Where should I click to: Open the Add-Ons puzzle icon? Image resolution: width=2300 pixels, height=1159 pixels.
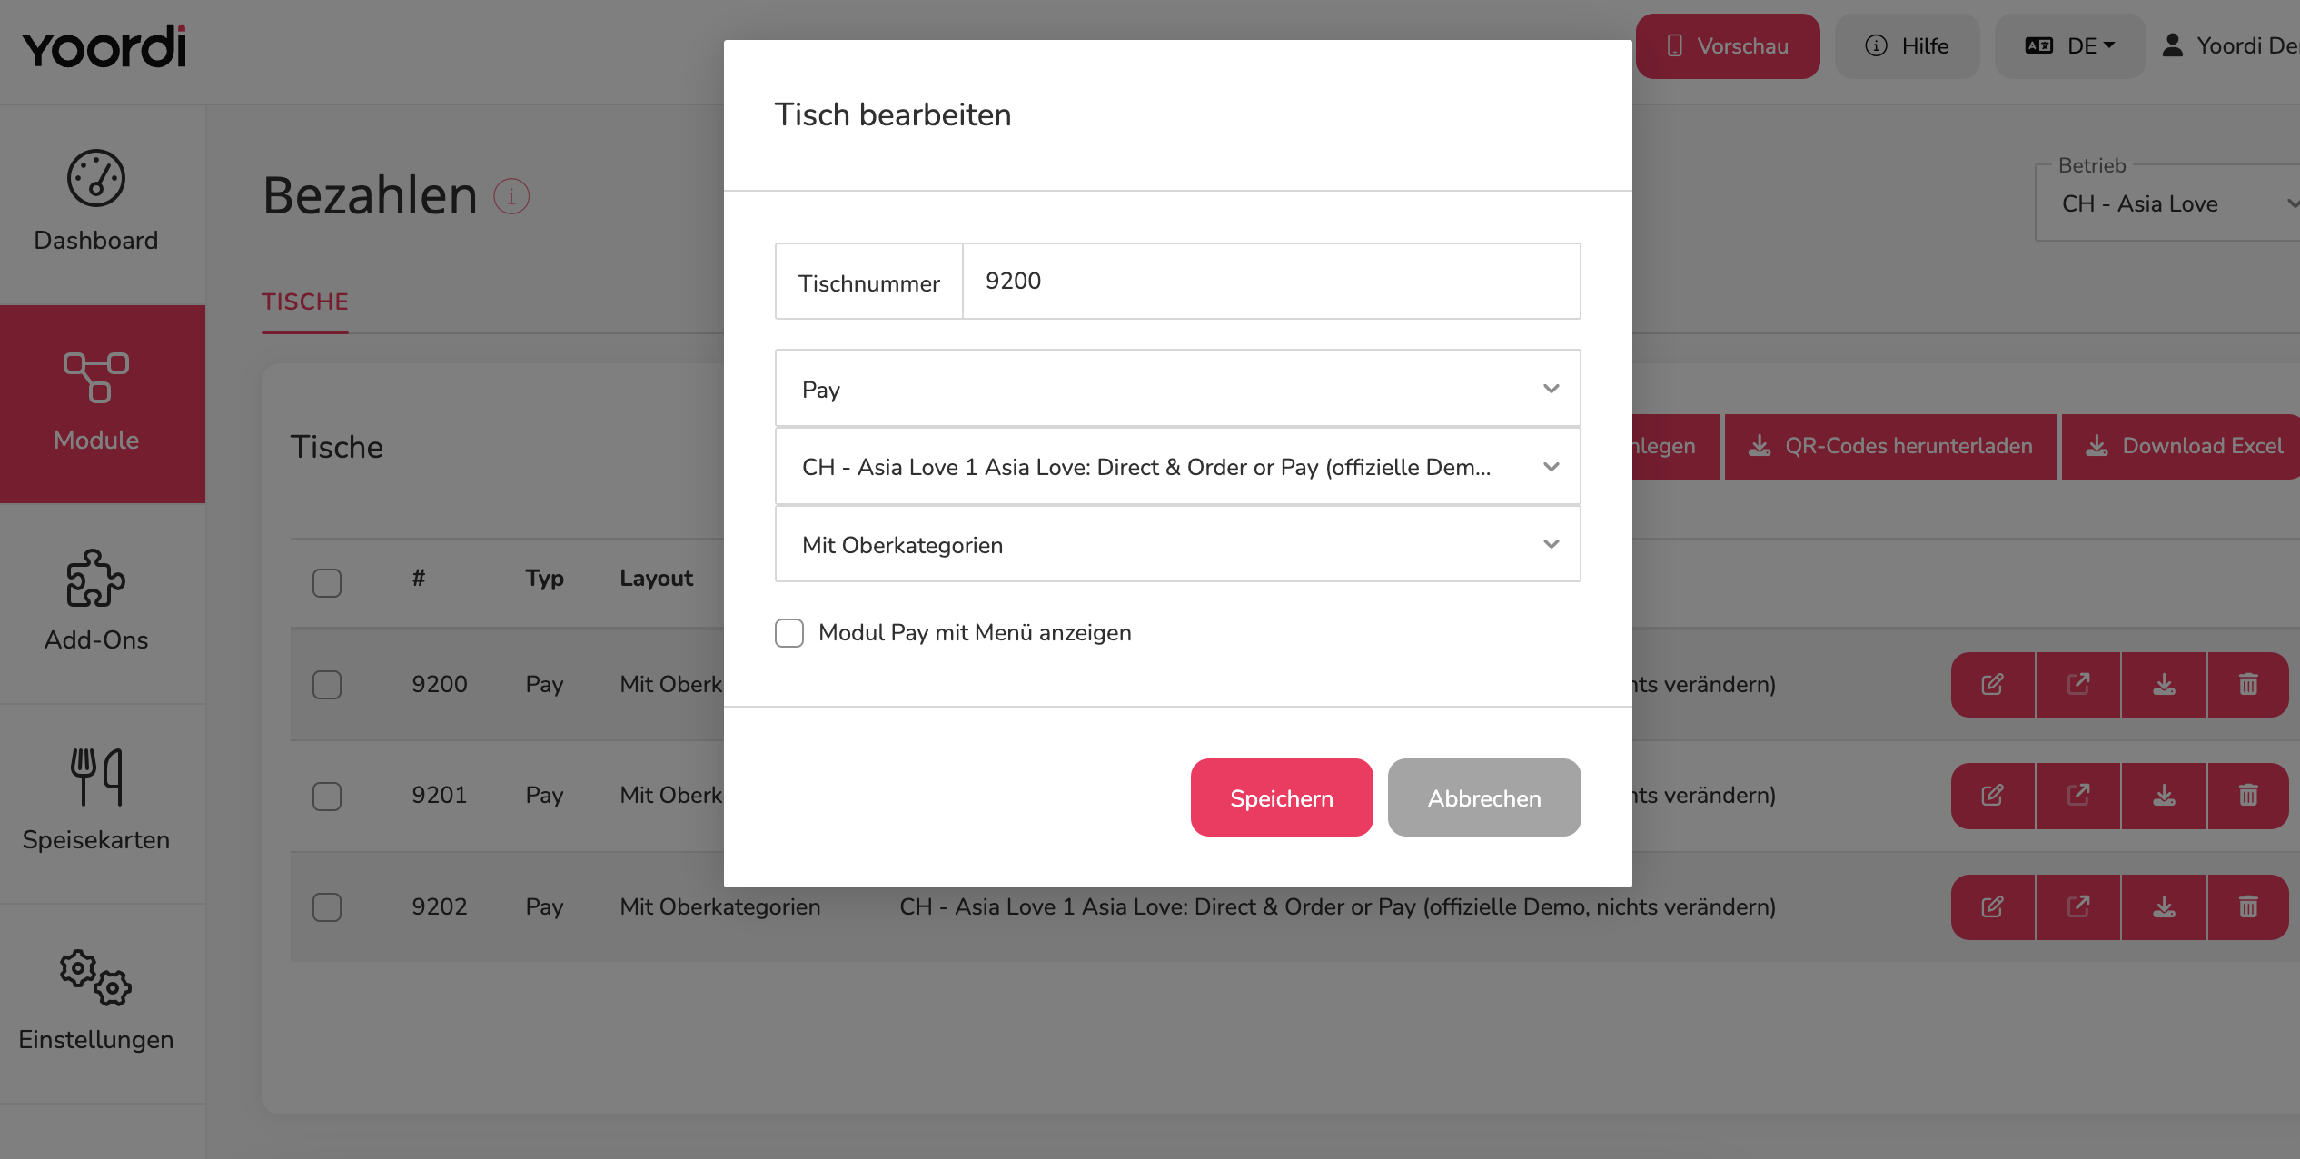96,578
